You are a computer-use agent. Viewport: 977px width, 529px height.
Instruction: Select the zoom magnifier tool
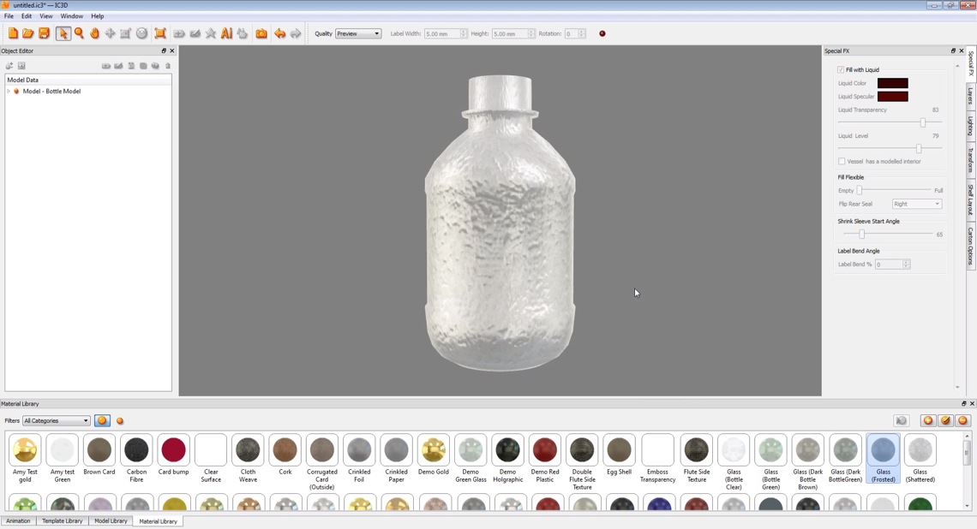pyautogui.click(x=79, y=33)
